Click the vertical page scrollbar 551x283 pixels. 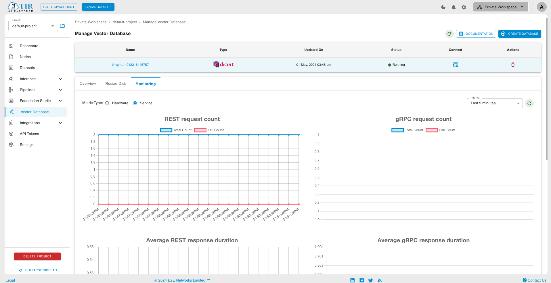coord(546,89)
